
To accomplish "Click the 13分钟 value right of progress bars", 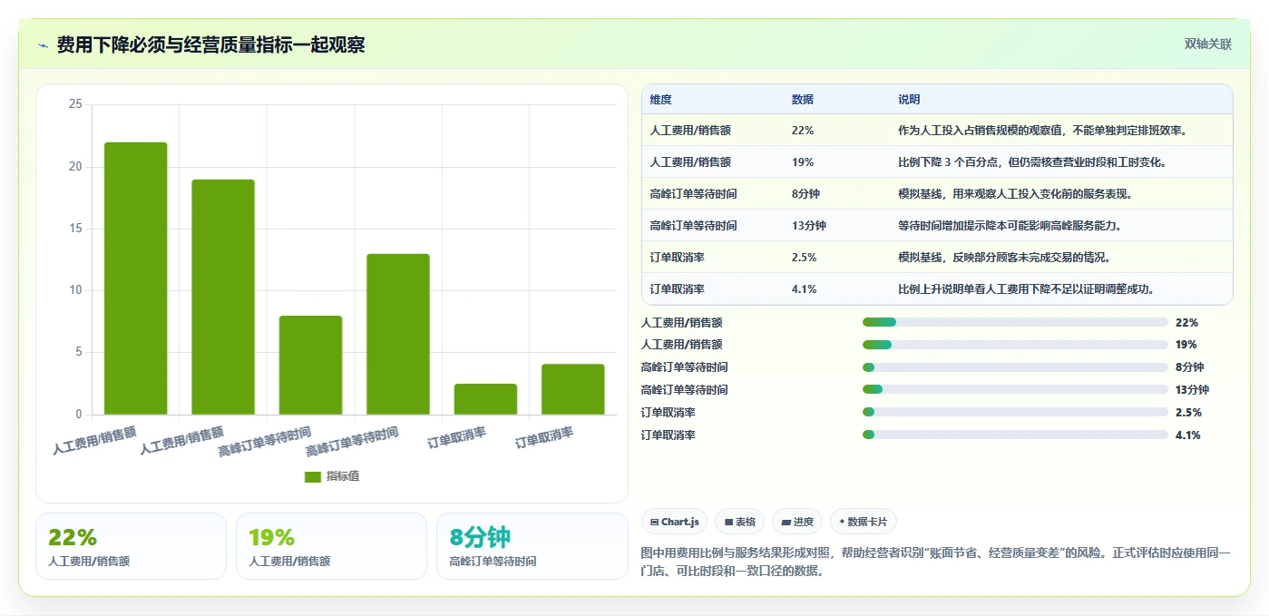I will pos(1192,390).
